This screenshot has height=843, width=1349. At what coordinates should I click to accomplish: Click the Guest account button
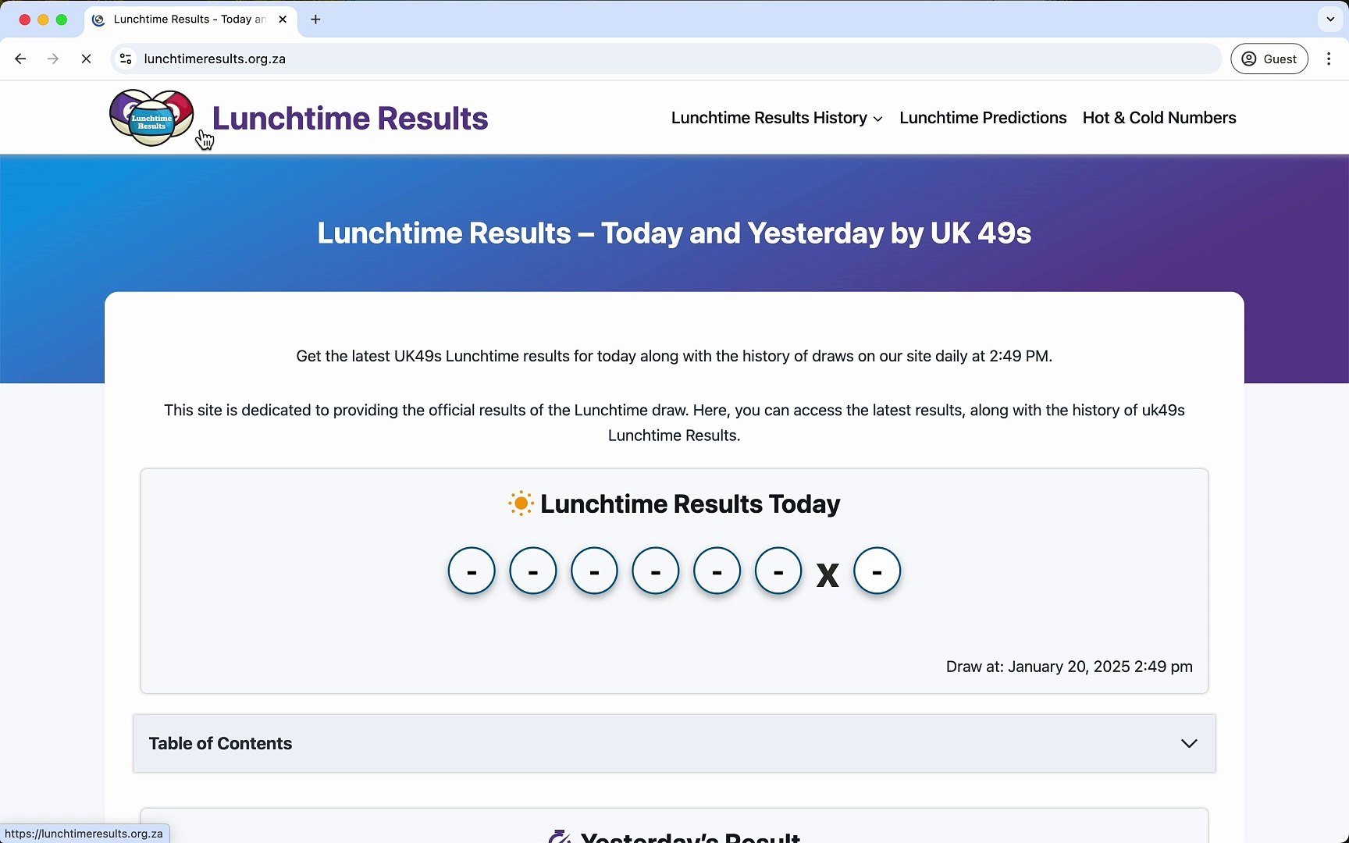1269,59
